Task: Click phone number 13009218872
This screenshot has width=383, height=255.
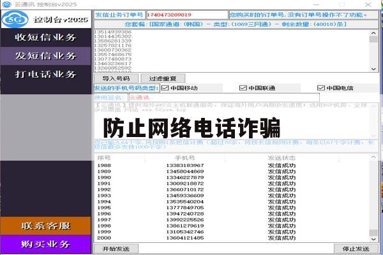Action: pyautogui.click(x=185, y=184)
